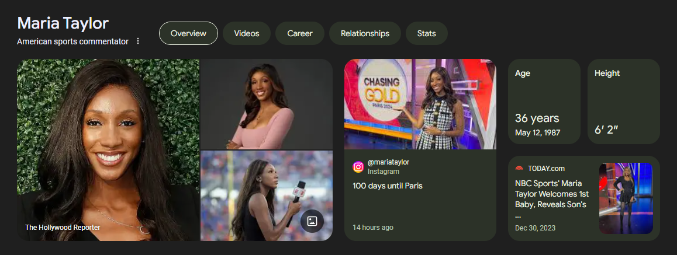Open the three-dot more options menu
This screenshot has width=677, height=255.
pyautogui.click(x=138, y=41)
